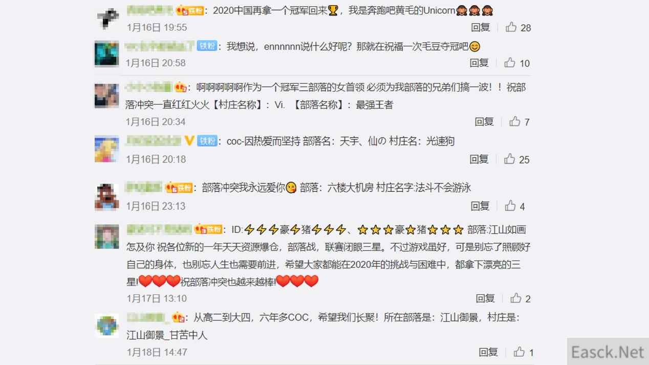Click thumbs-up on the 20:34 comment
The width and height of the screenshot is (649, 365).
[515, 121]
